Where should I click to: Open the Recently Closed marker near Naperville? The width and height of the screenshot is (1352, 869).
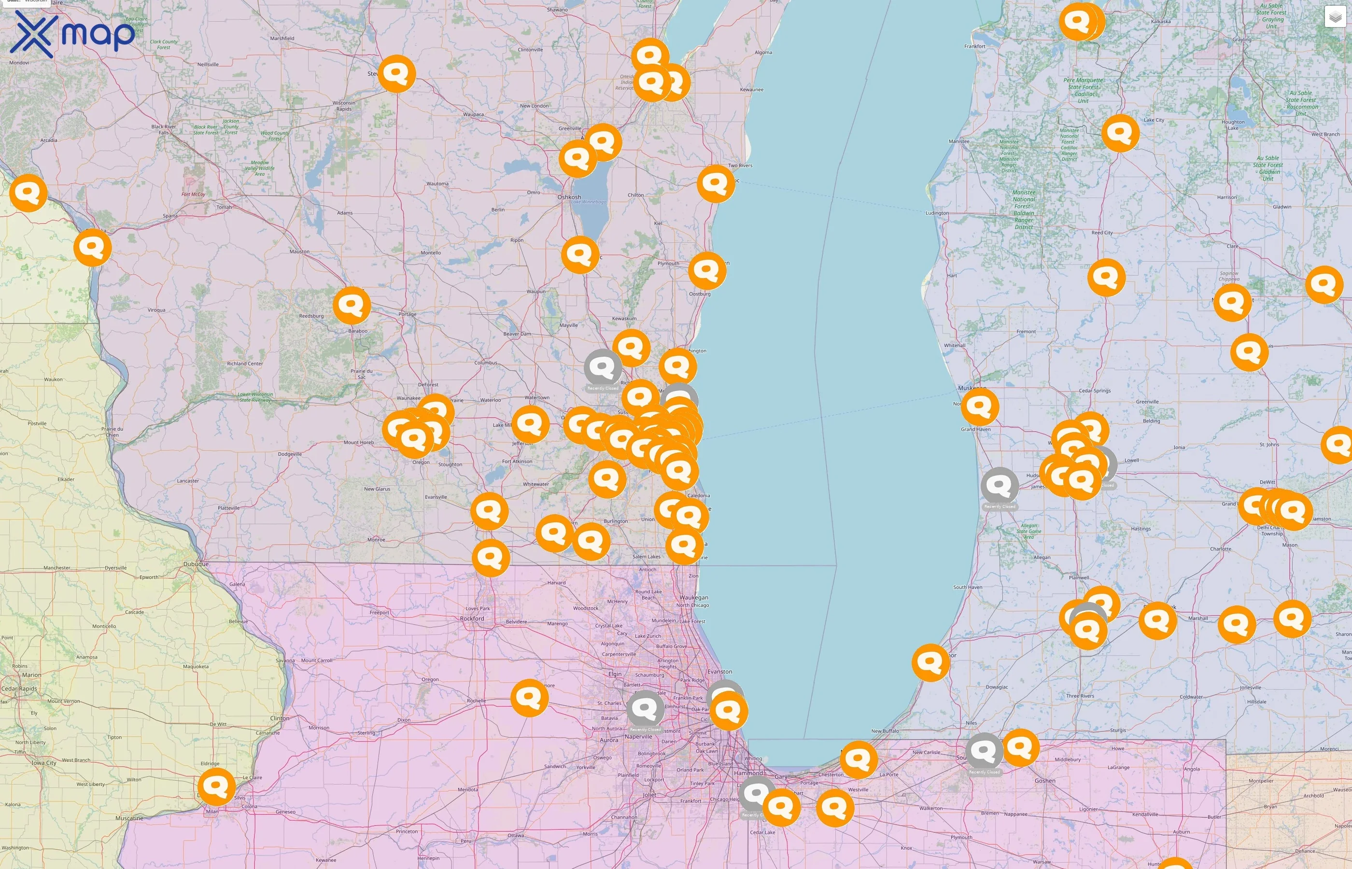tap(646, 710)
